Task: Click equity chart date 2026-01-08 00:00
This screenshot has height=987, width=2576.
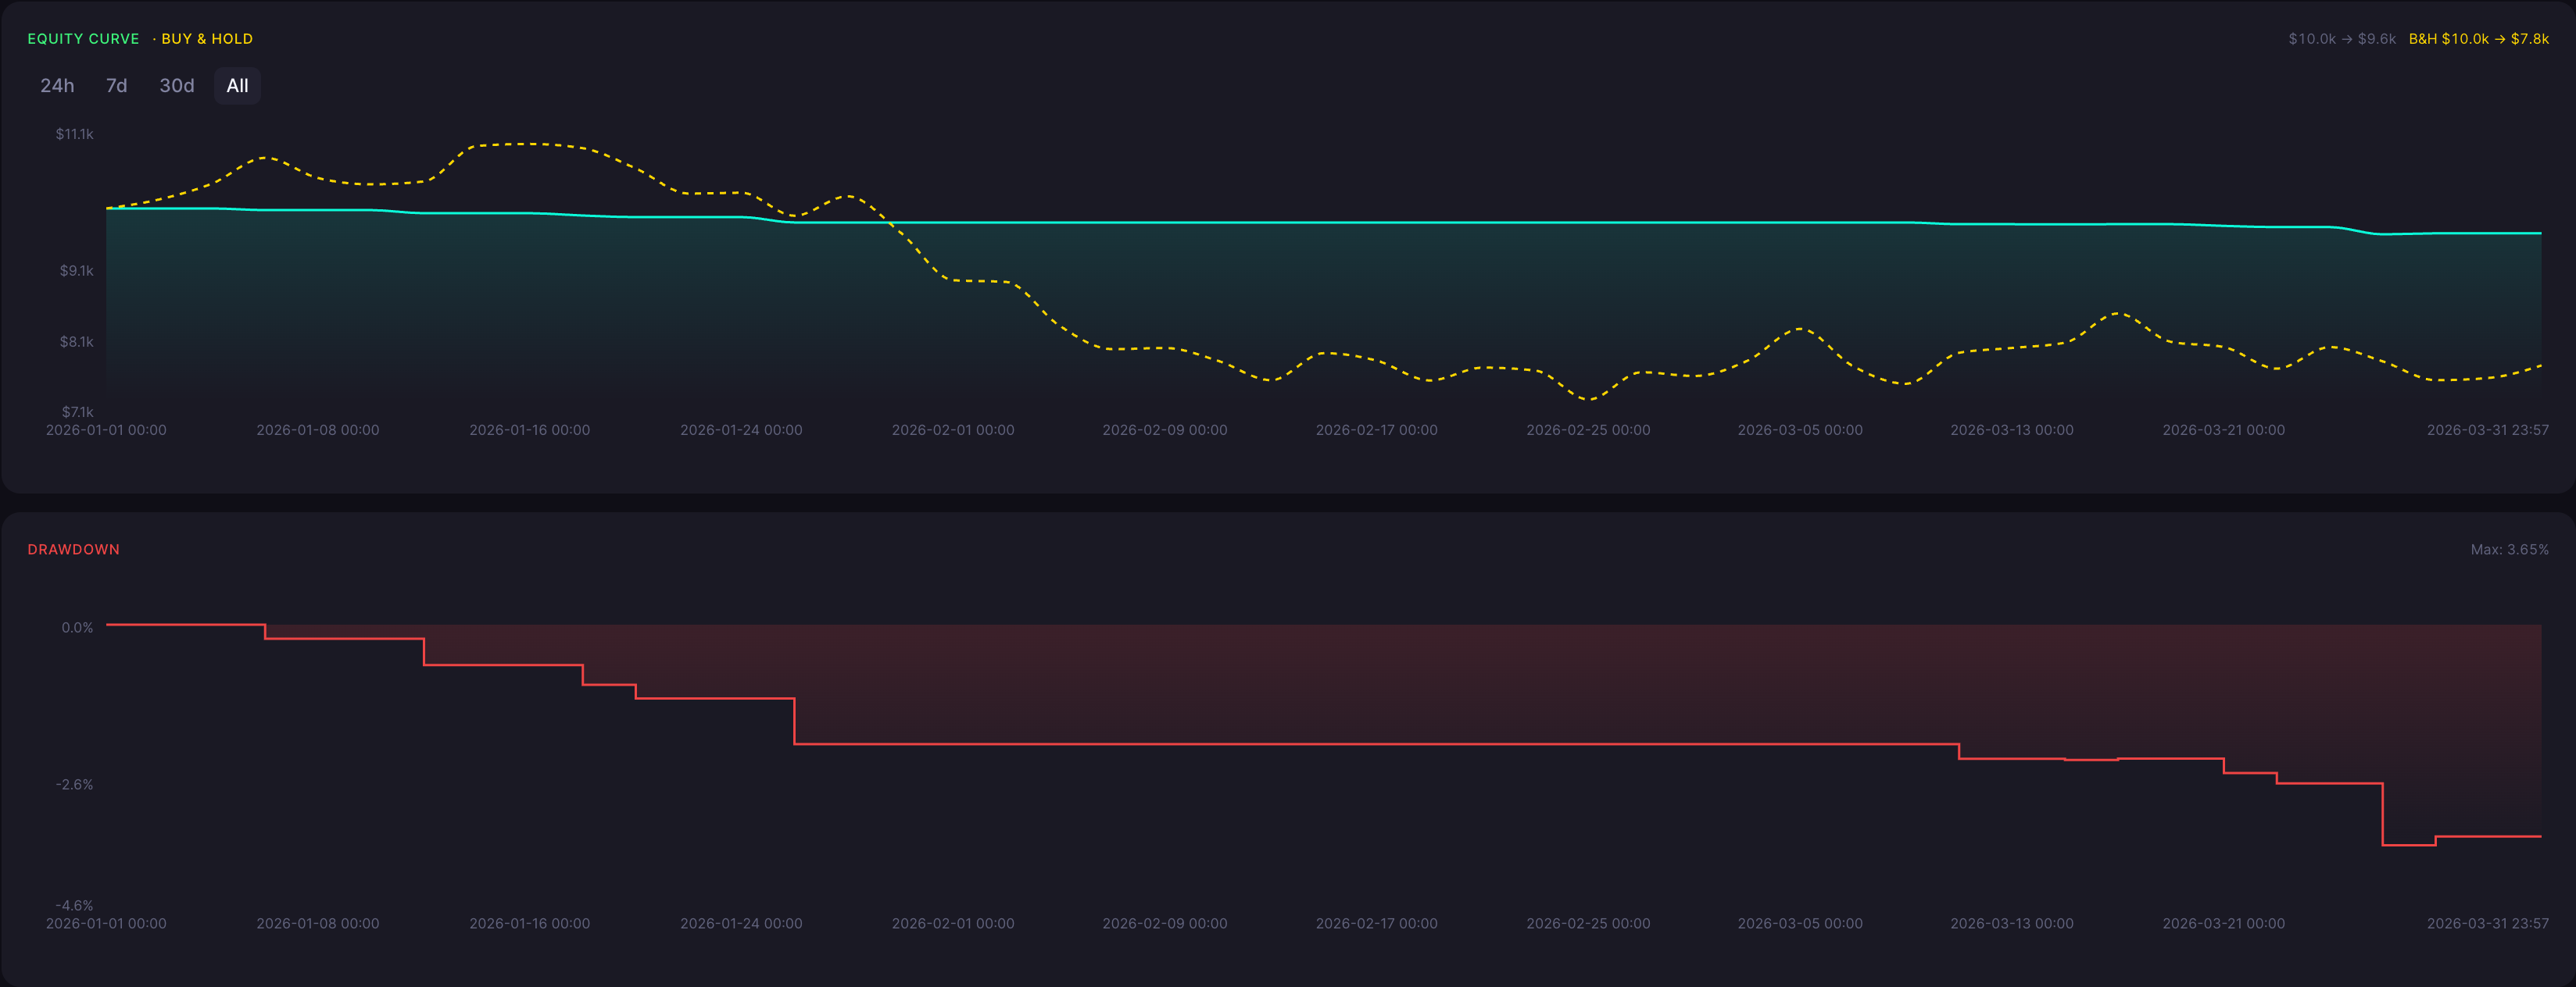Action: (x=318, y=429)
